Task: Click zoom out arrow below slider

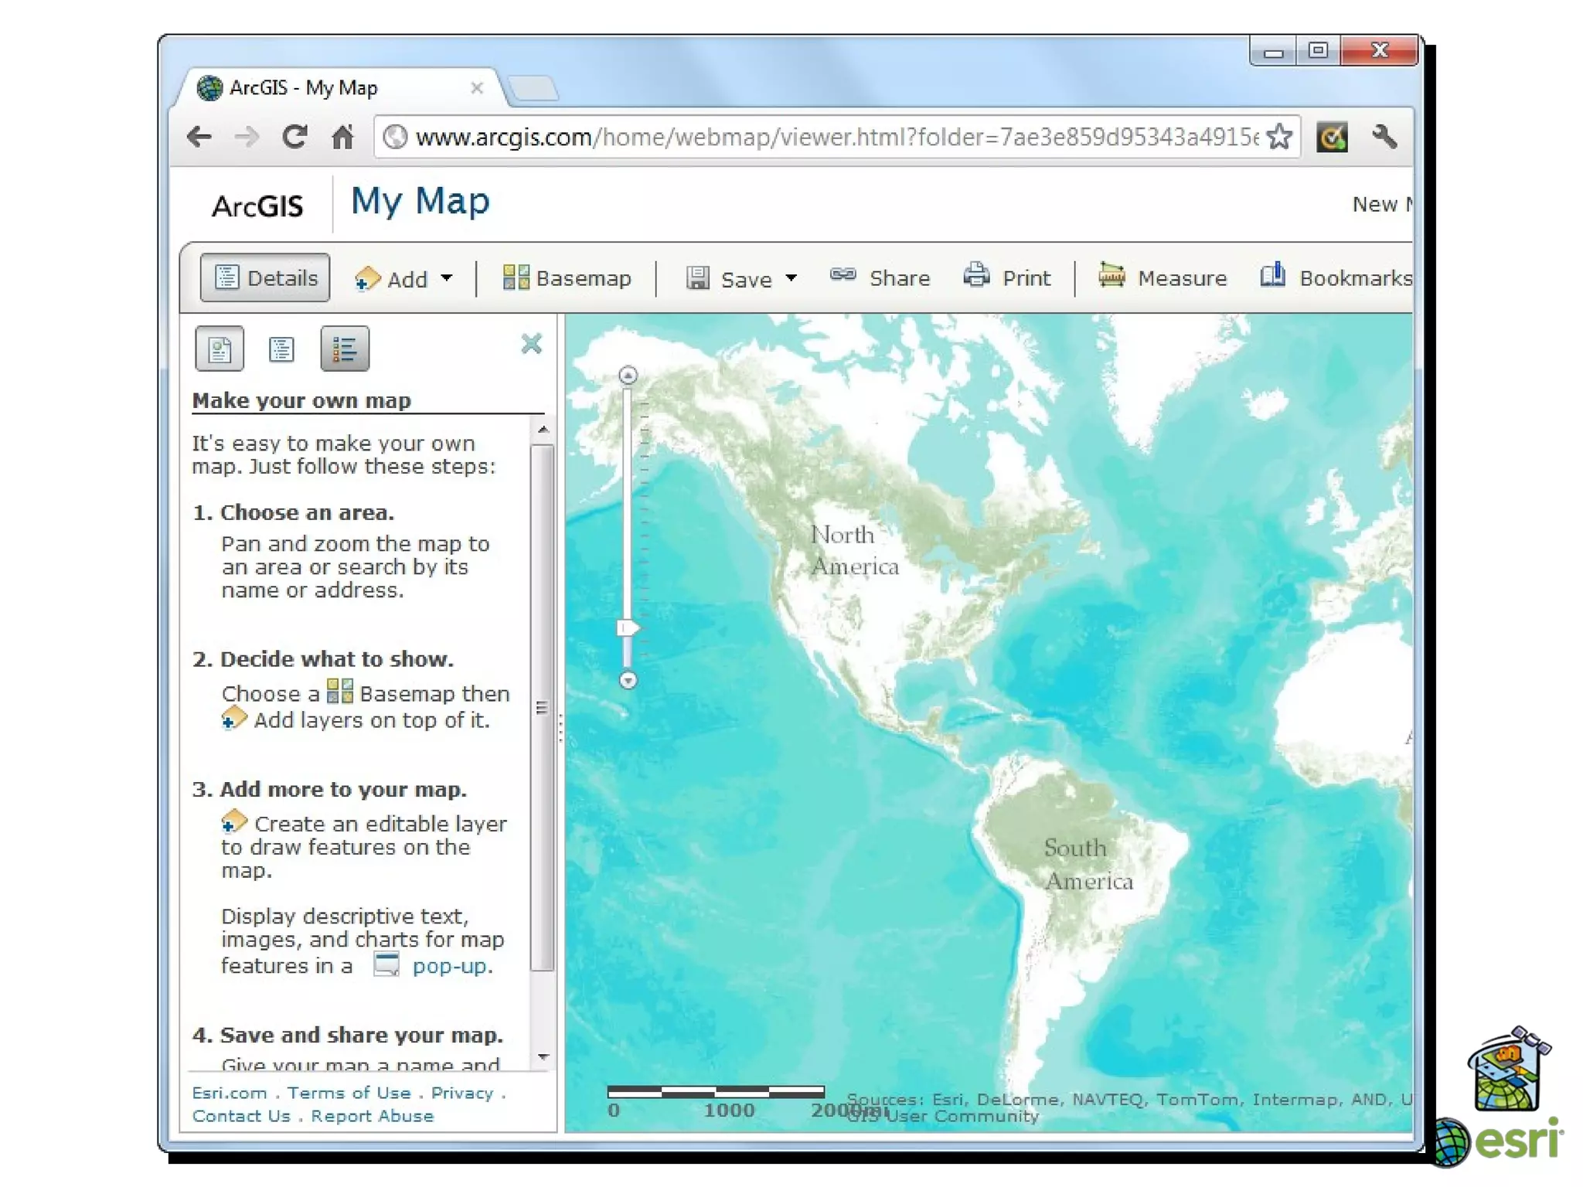Action: (628, 680)
